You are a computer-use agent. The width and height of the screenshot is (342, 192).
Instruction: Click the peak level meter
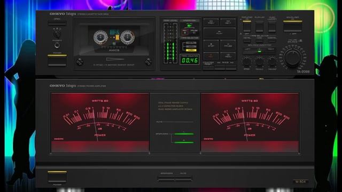pyautogui.click(x=170, y=44)
